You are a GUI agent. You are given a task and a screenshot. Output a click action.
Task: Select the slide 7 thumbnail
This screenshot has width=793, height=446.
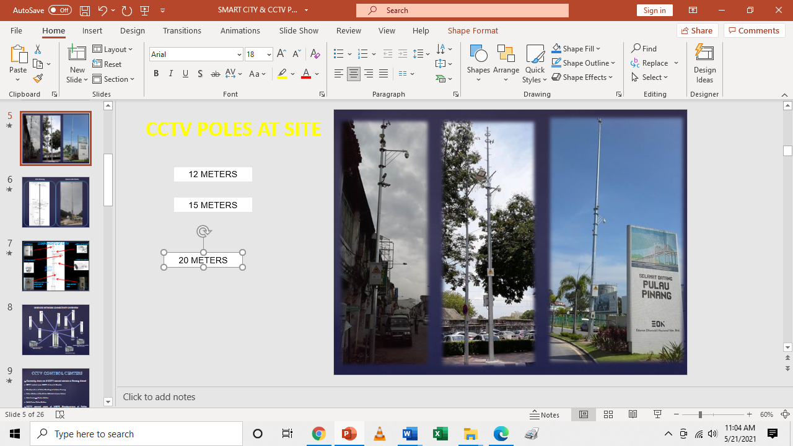coord(56,266)
